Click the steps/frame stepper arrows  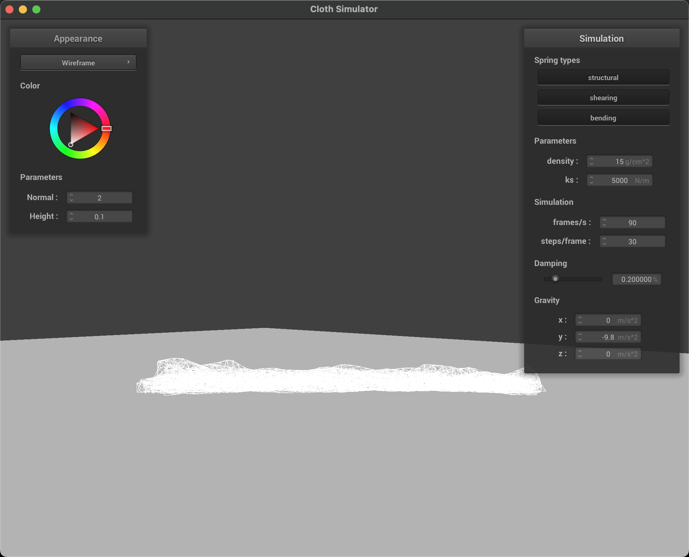(x=604, y=242)
